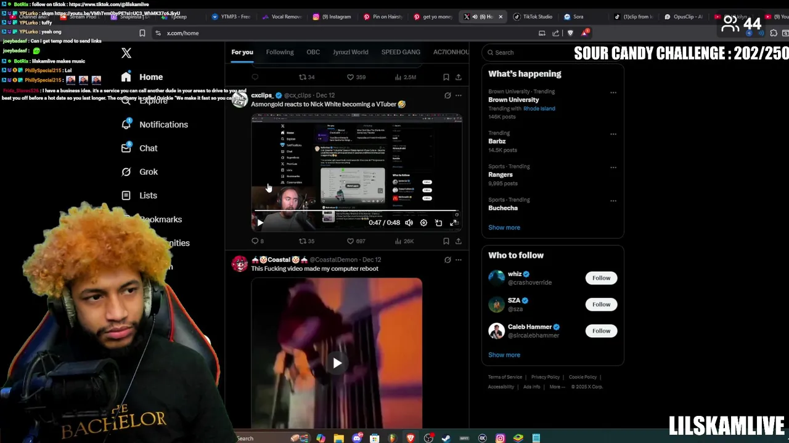The image size is (789, 443).
Task: Open more options for Brown University trend
Action: (x=613, y=93)
